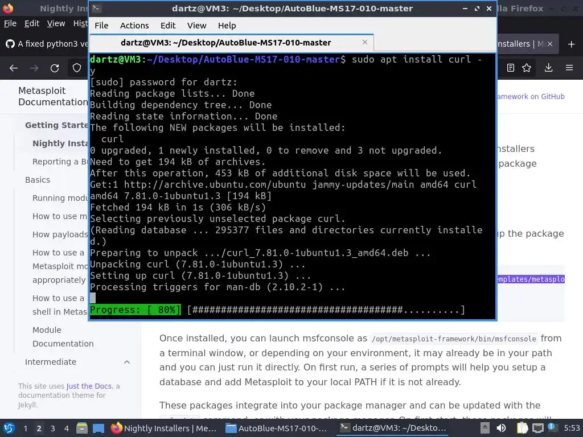Open the clipboard manager tray icon
Image resolution: width=583 pixels, height=437 pixels.
(522, 428)
